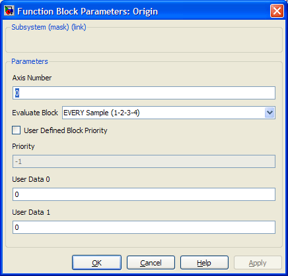Click the "Parameters" group heading
This screenshot has width=288, height=276.
tap(30, 61)
